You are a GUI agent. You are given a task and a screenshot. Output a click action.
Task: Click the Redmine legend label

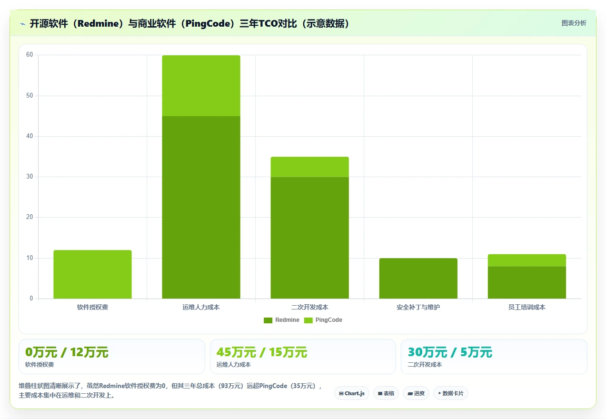click(x=287, y=320)
